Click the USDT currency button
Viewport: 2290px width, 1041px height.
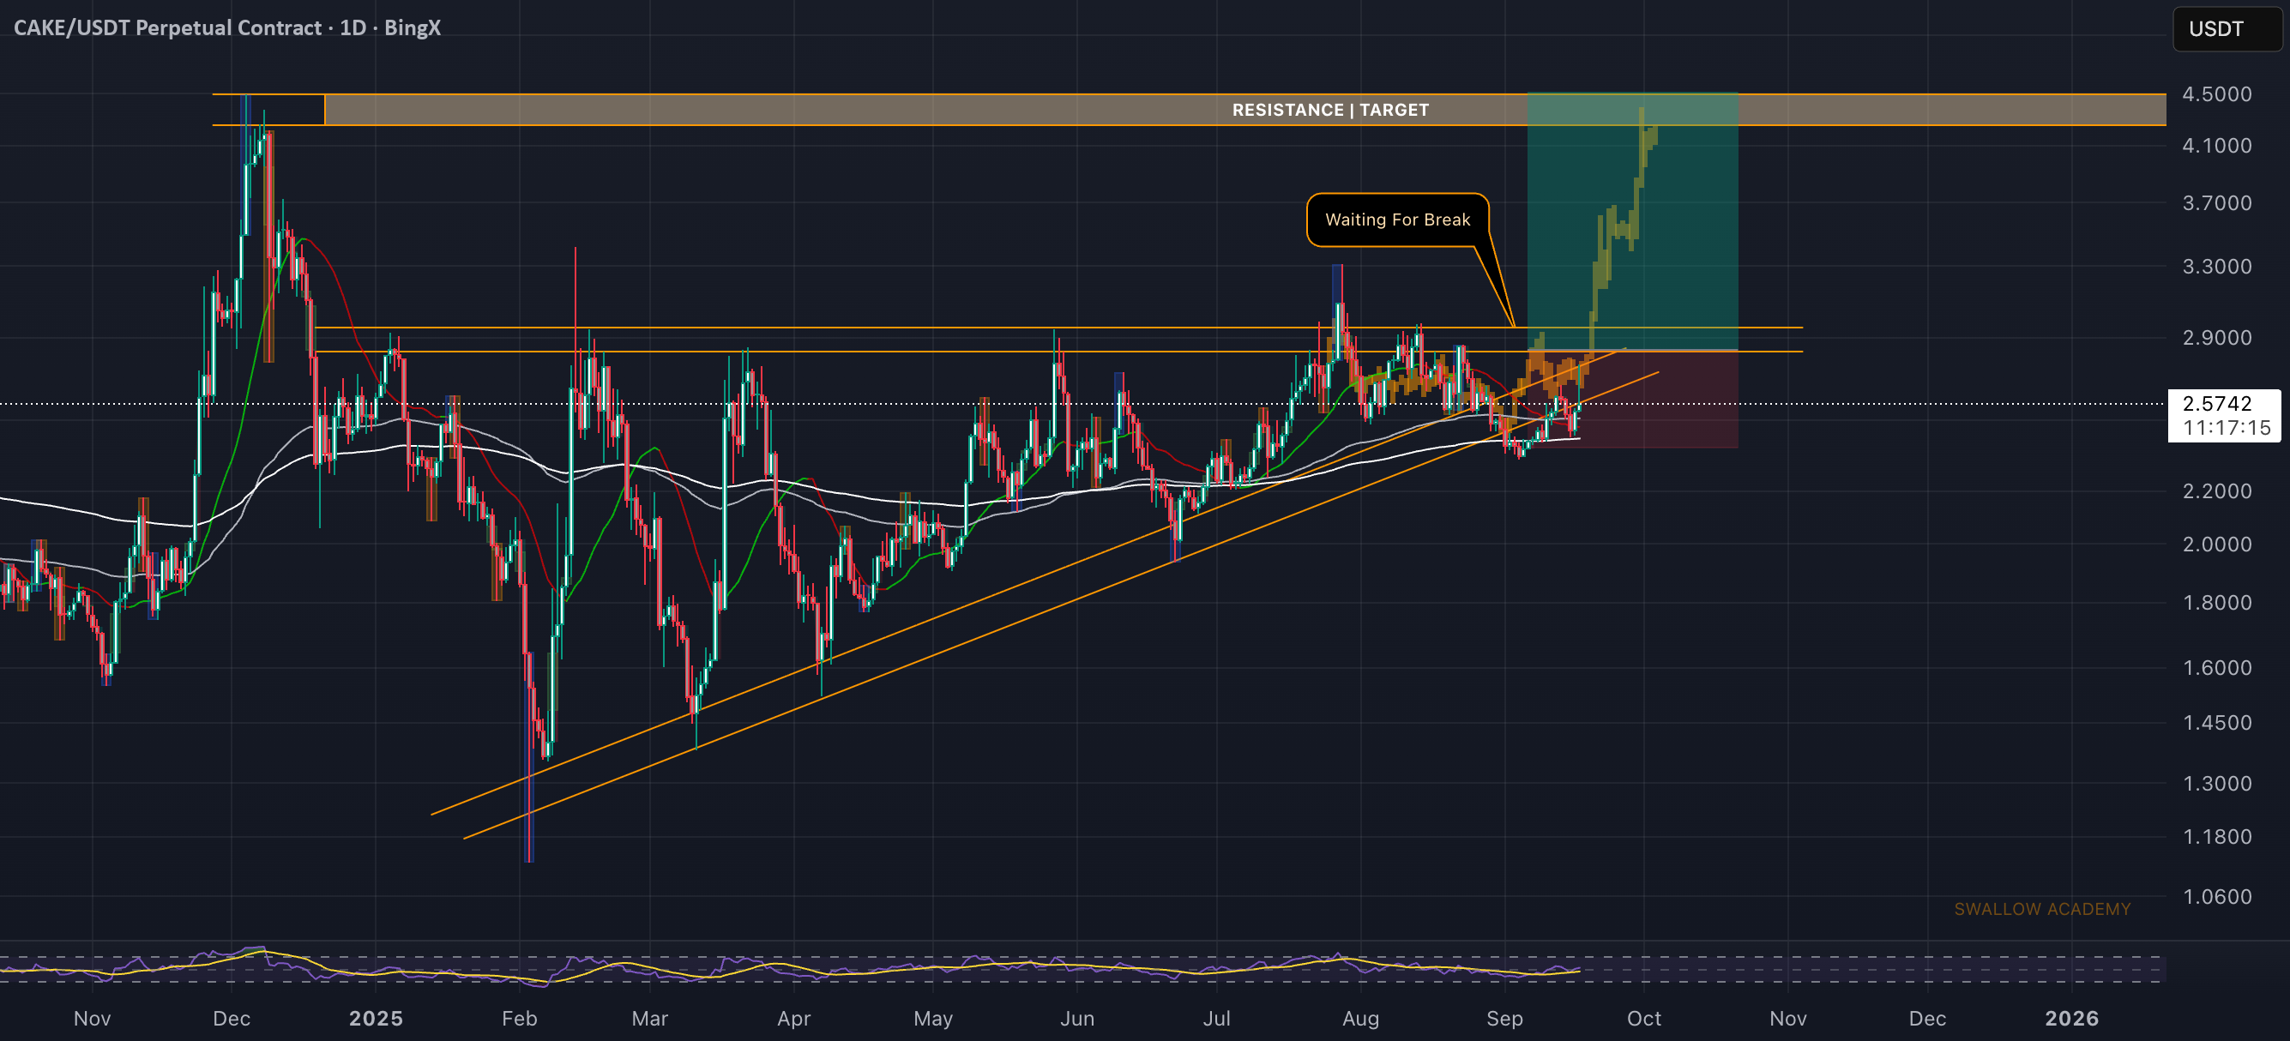(2226, 28)
